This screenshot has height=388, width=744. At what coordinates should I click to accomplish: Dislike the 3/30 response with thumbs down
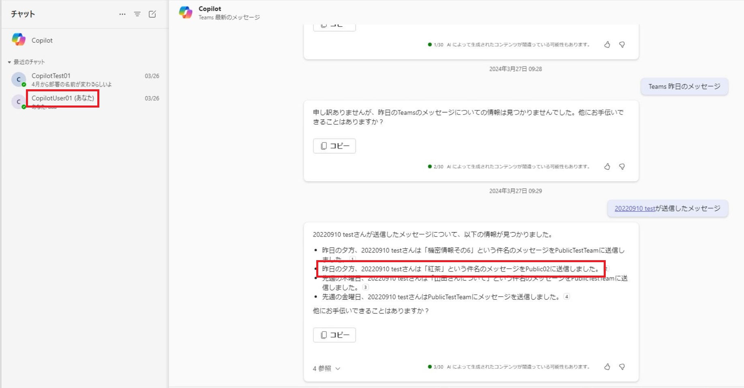[622, 367]
